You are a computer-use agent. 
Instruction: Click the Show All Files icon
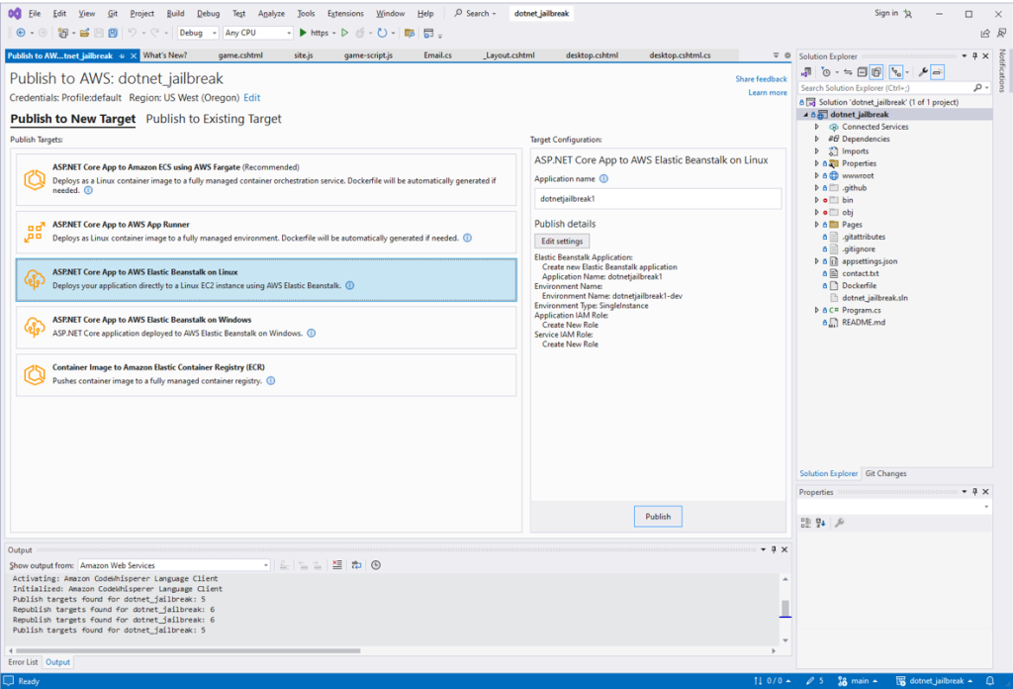[875, 71]
